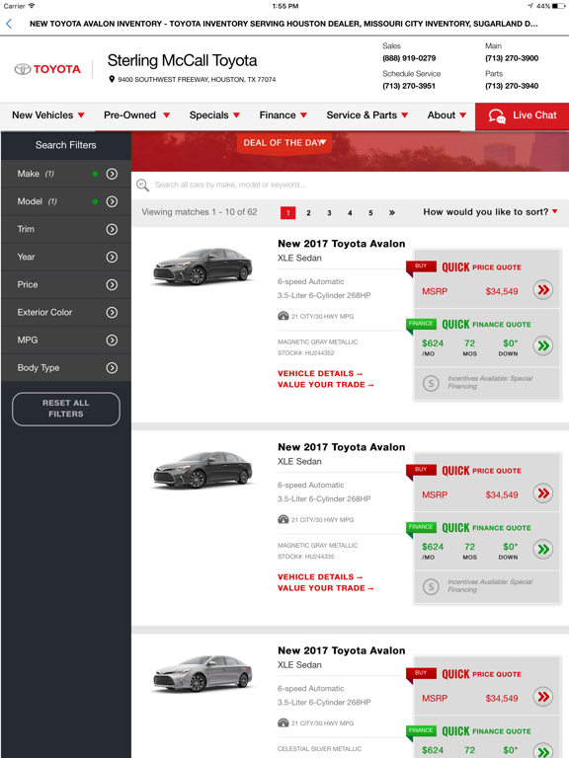Click 'Viewing matches 1 - 10 of 62' text

coord(200,212)
